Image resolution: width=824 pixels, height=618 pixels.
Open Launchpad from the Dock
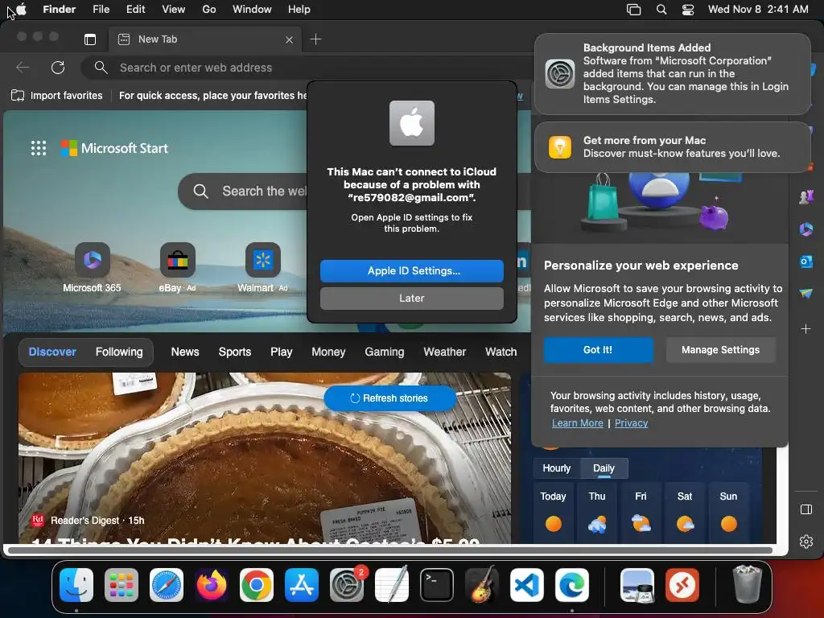point(122,585)
